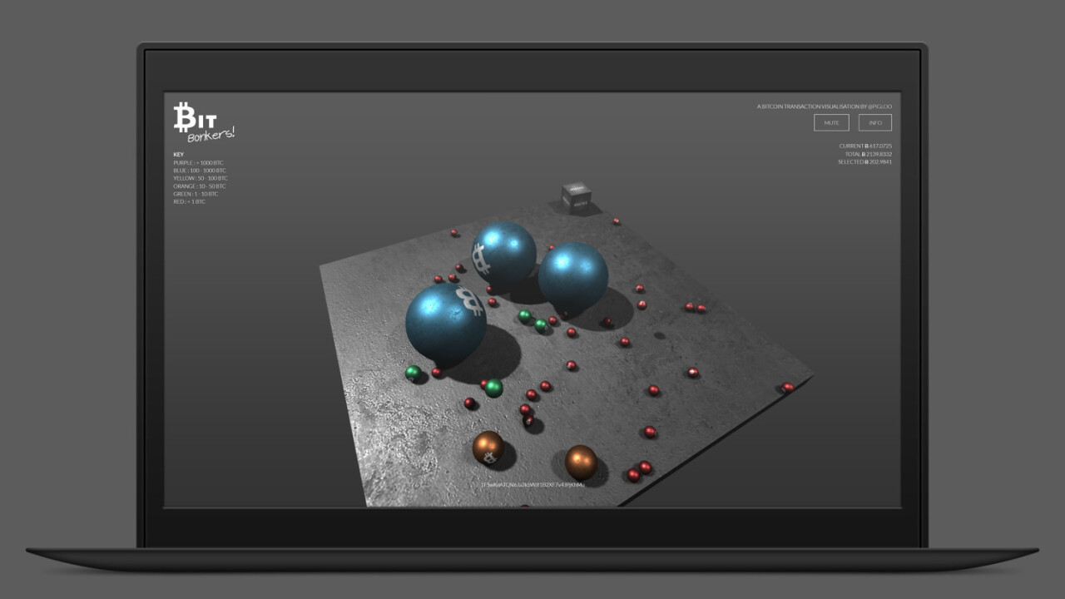The width and height of the screenshot is (1065, 599).
Task: Click the left orange sphere with Bitcoin symbol
Action: (x=488, y=448)
